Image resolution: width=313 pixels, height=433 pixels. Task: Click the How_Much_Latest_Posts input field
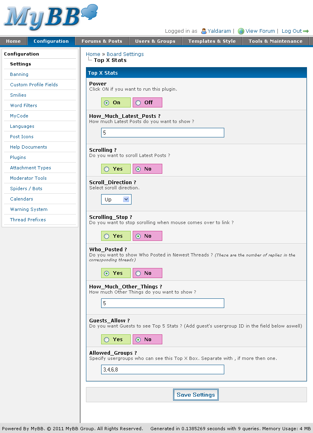click(x=162, y=133)
